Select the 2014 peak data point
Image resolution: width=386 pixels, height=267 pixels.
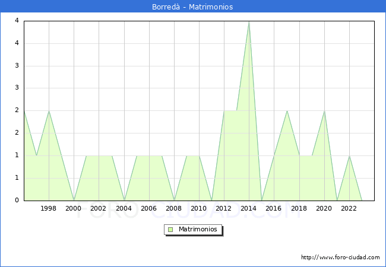click(x=249, y=21)
